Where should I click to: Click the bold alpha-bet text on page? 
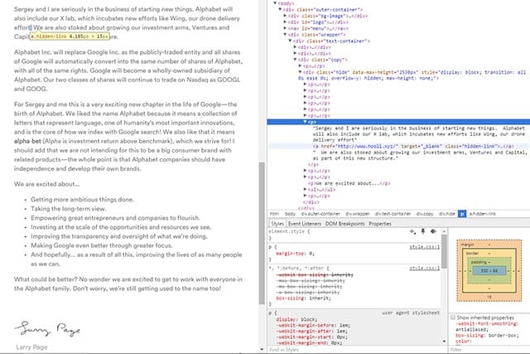click(27, 141)
